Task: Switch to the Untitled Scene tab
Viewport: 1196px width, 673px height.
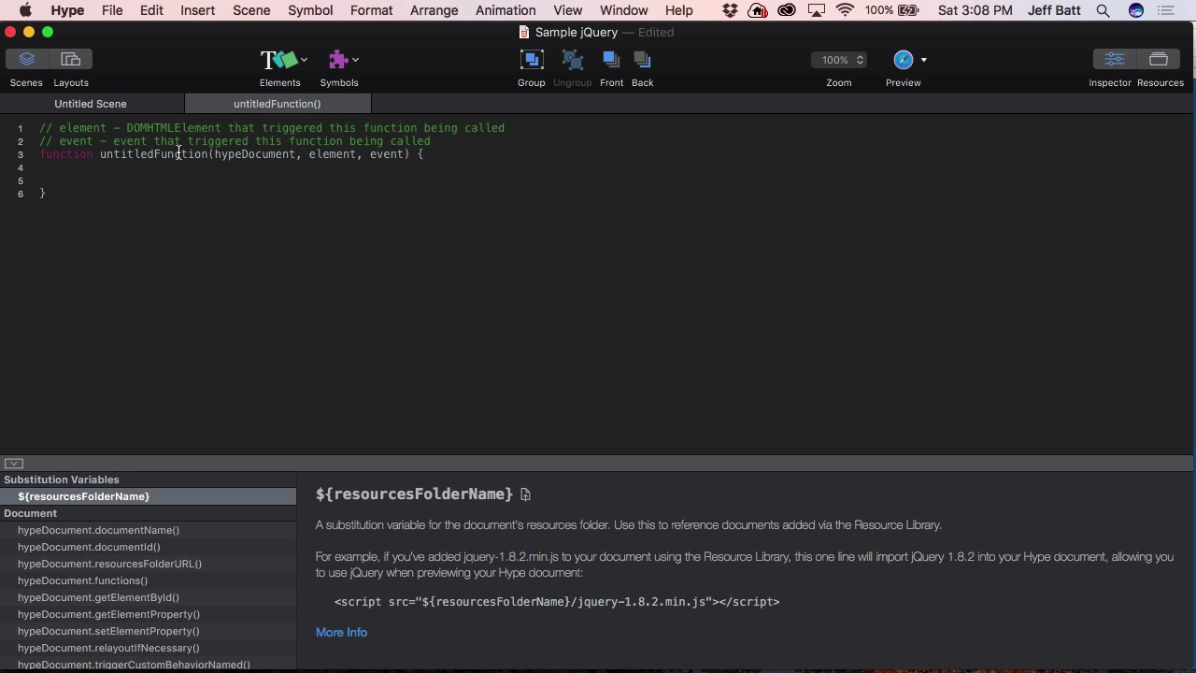Action: point(91,104)
